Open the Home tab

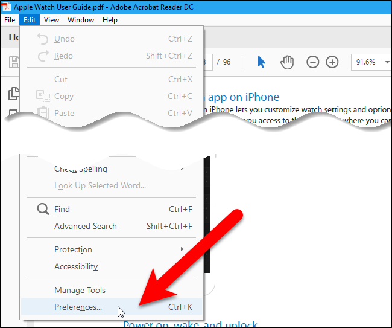click(x=14, y=37)
